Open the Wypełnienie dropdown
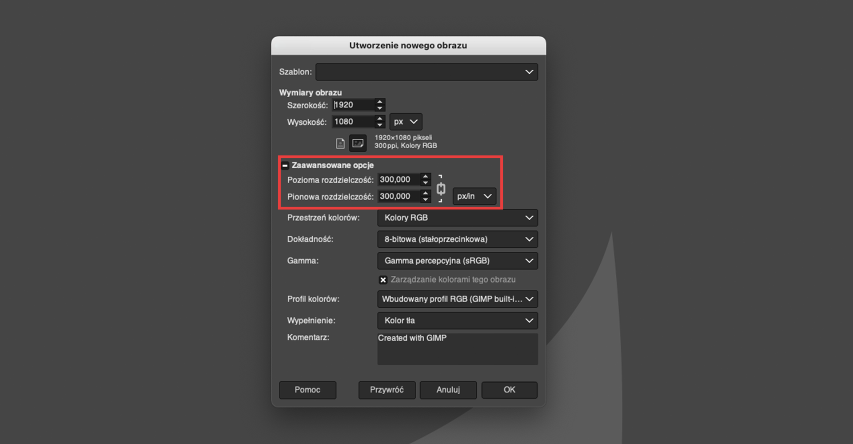Image resolution: width=853 pixels, height=444 pixels. 458,321
